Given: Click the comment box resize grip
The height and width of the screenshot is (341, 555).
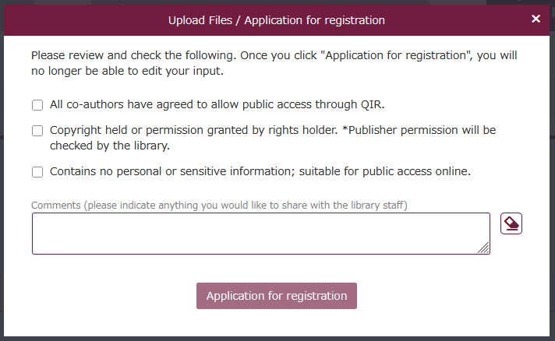Looking at the screenshot, I should [x=484, y=248].
